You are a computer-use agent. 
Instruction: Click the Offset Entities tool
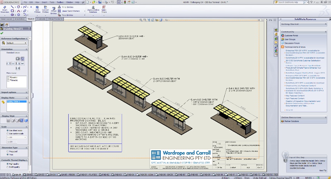point(53,10)
